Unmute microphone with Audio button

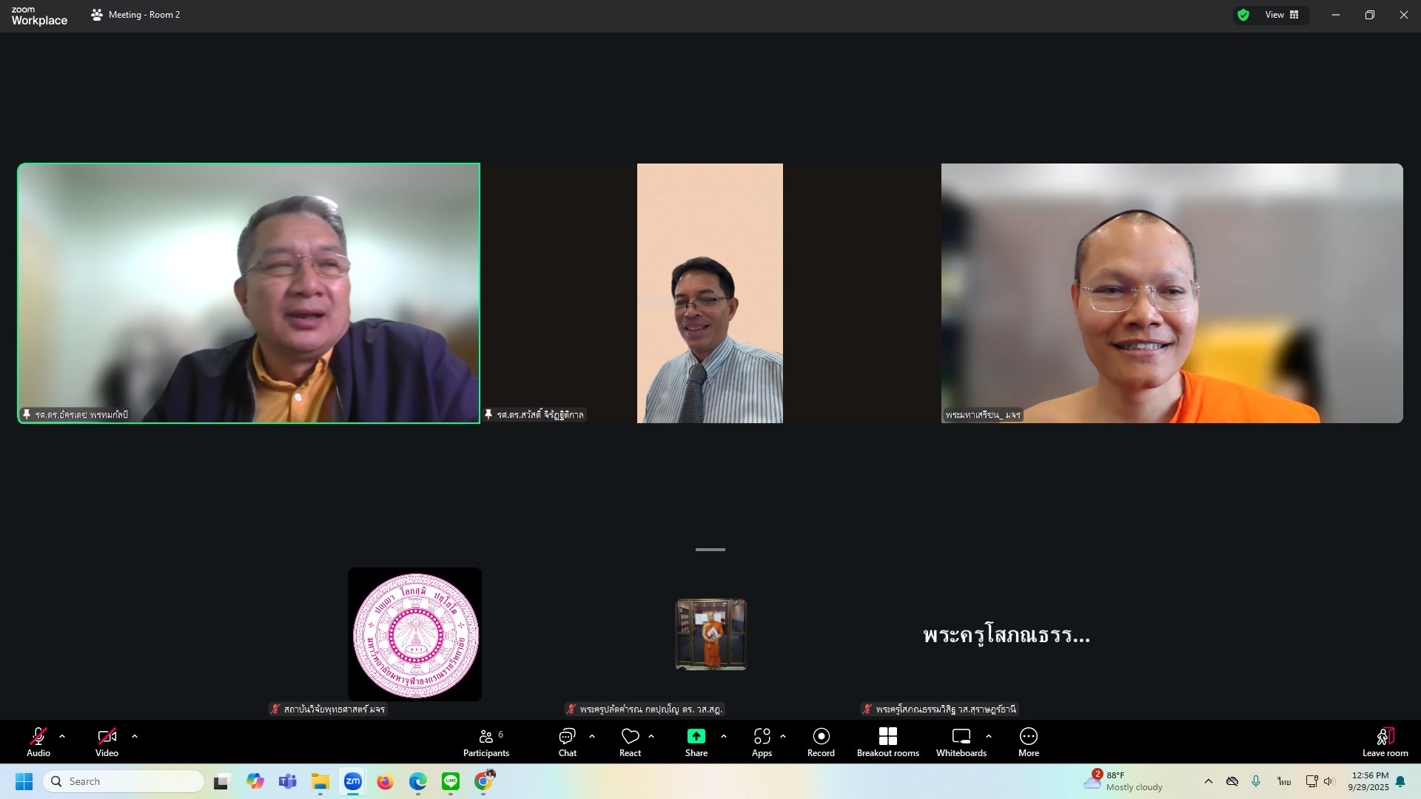[38, 742]
